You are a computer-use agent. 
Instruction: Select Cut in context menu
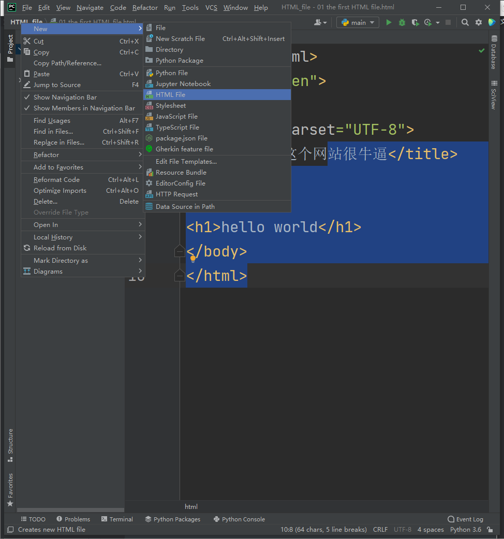click(x=83, y=41)
